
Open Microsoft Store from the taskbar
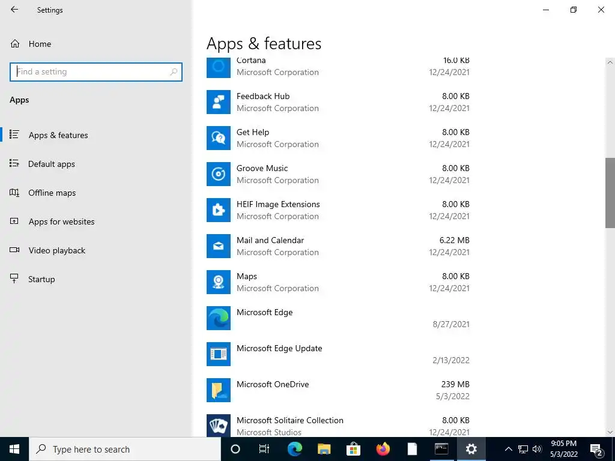(x=353, y=449)
